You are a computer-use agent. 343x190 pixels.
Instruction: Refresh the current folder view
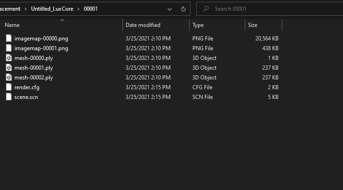click(x=183, y=9)
